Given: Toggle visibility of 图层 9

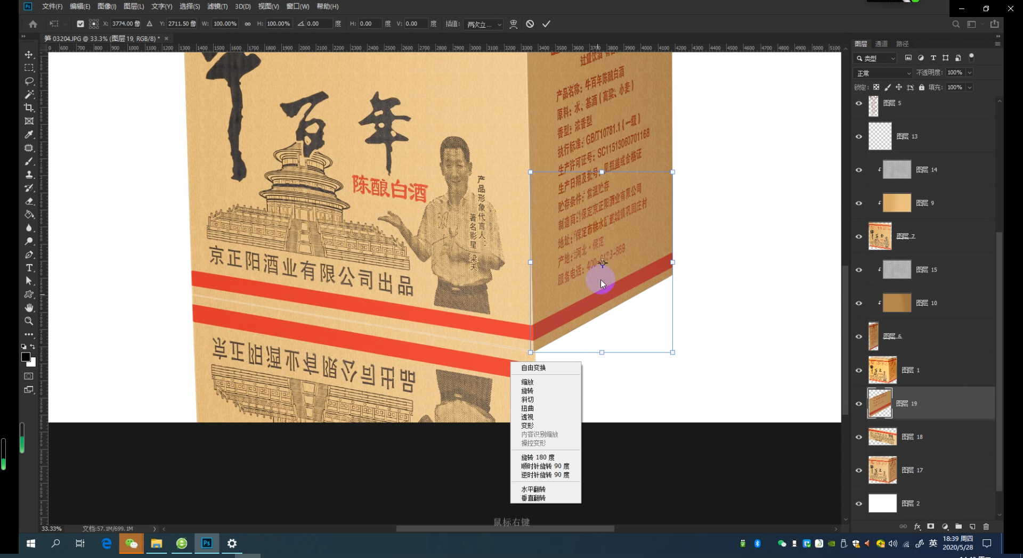Looking at the screenshot, I should click(x=858, y=203).
